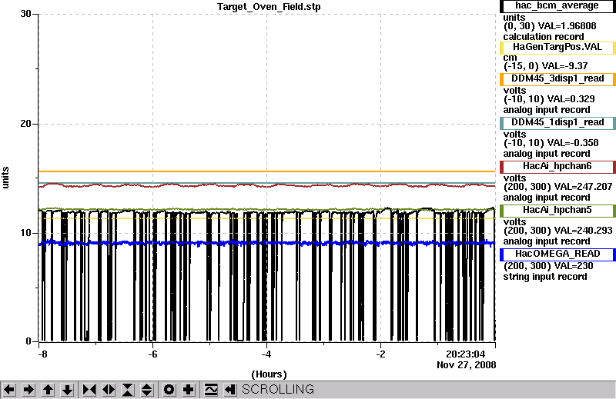Click the SCROLLING status label
This screenshot has width=616, height=399.
(x=278, y=389)
